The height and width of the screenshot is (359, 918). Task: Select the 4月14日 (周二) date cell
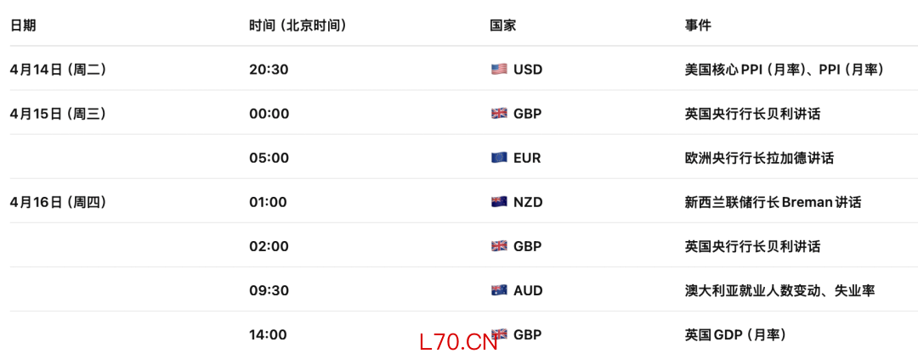coord(58,70)
